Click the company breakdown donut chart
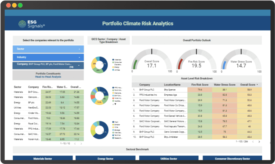 tap(99, 96)
